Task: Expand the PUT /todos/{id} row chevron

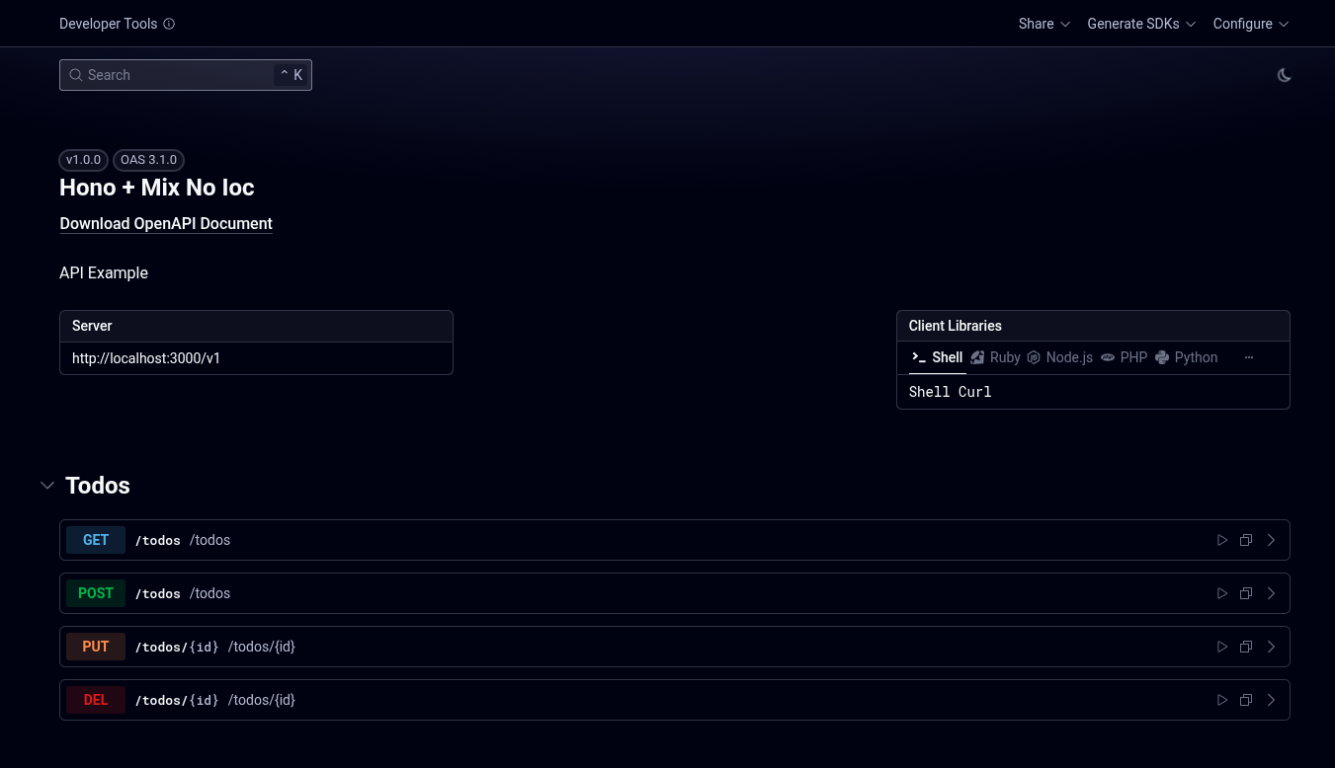Action: click(1271, 647)
